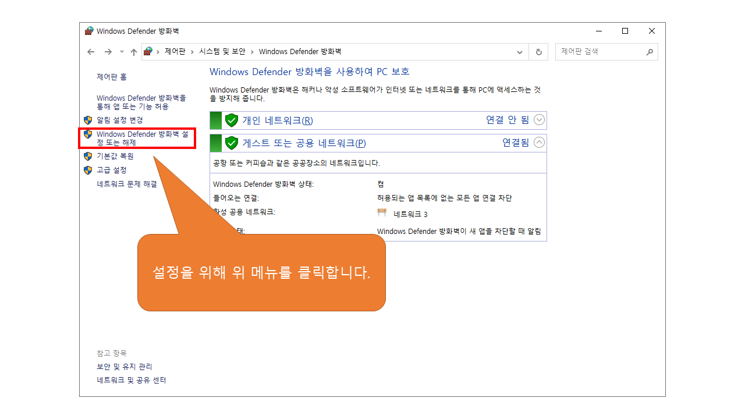
Task: Open the 네트워크 문제 해결 link
Action: [127, 184]
